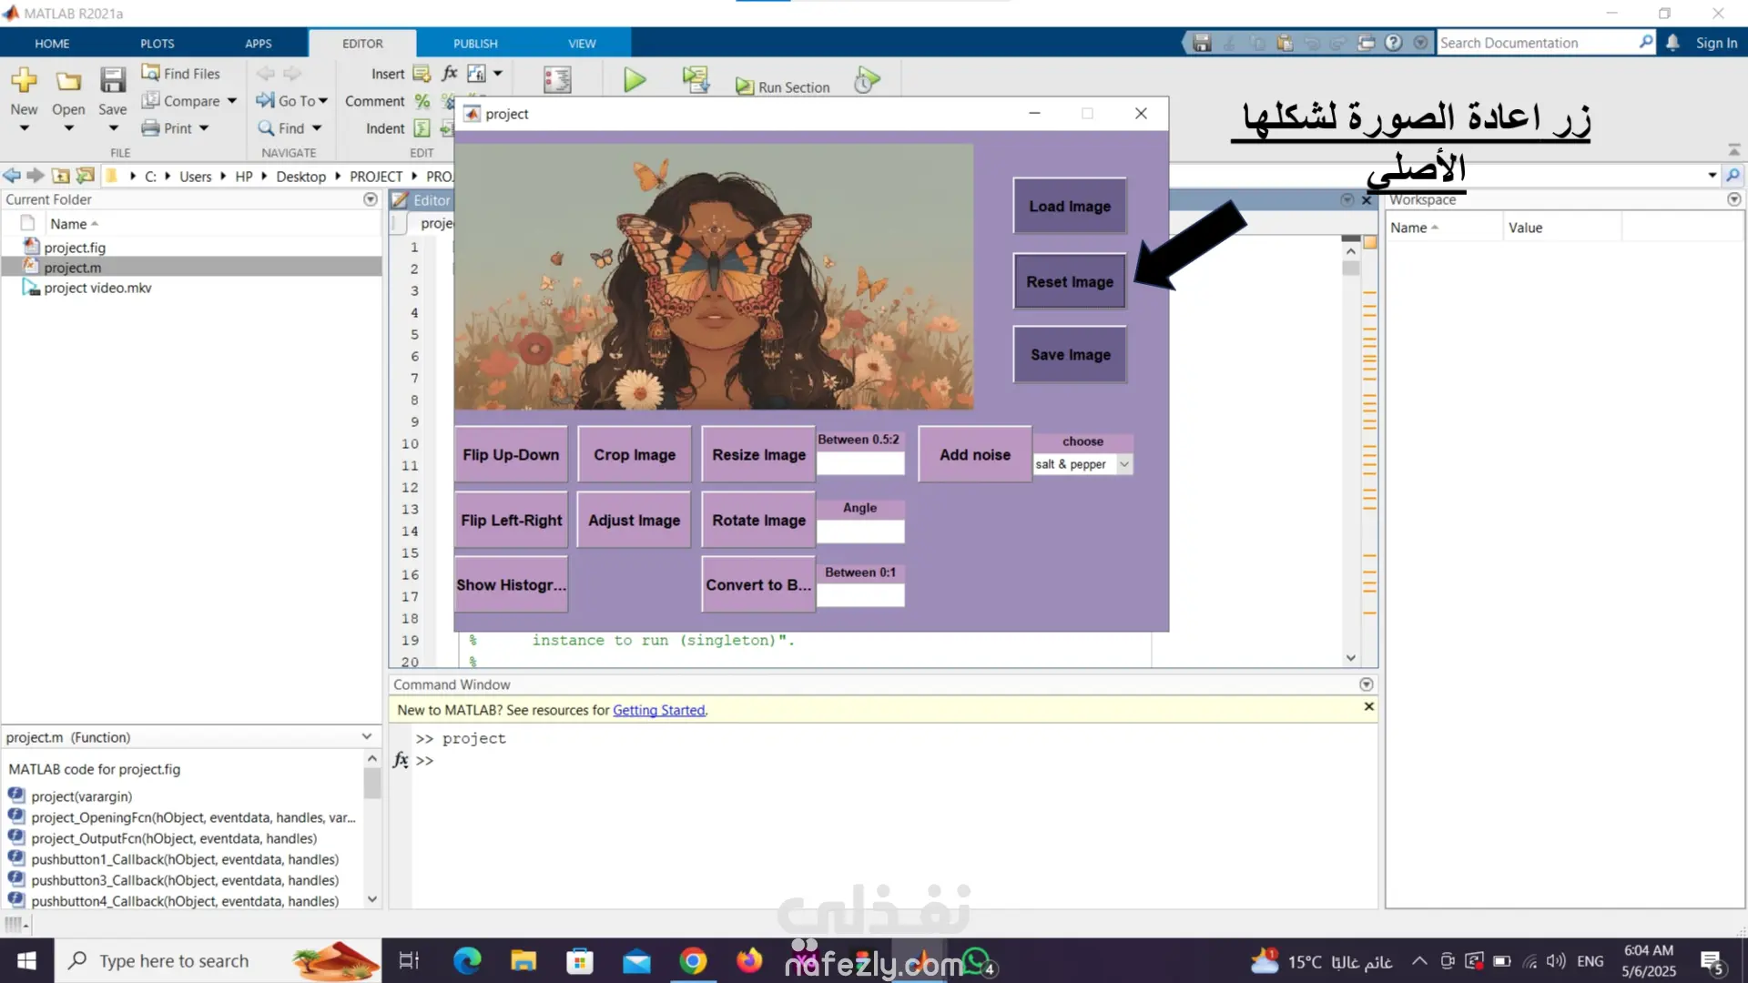
Task: Click the fx insert function icon
Action: pos(450,74)
